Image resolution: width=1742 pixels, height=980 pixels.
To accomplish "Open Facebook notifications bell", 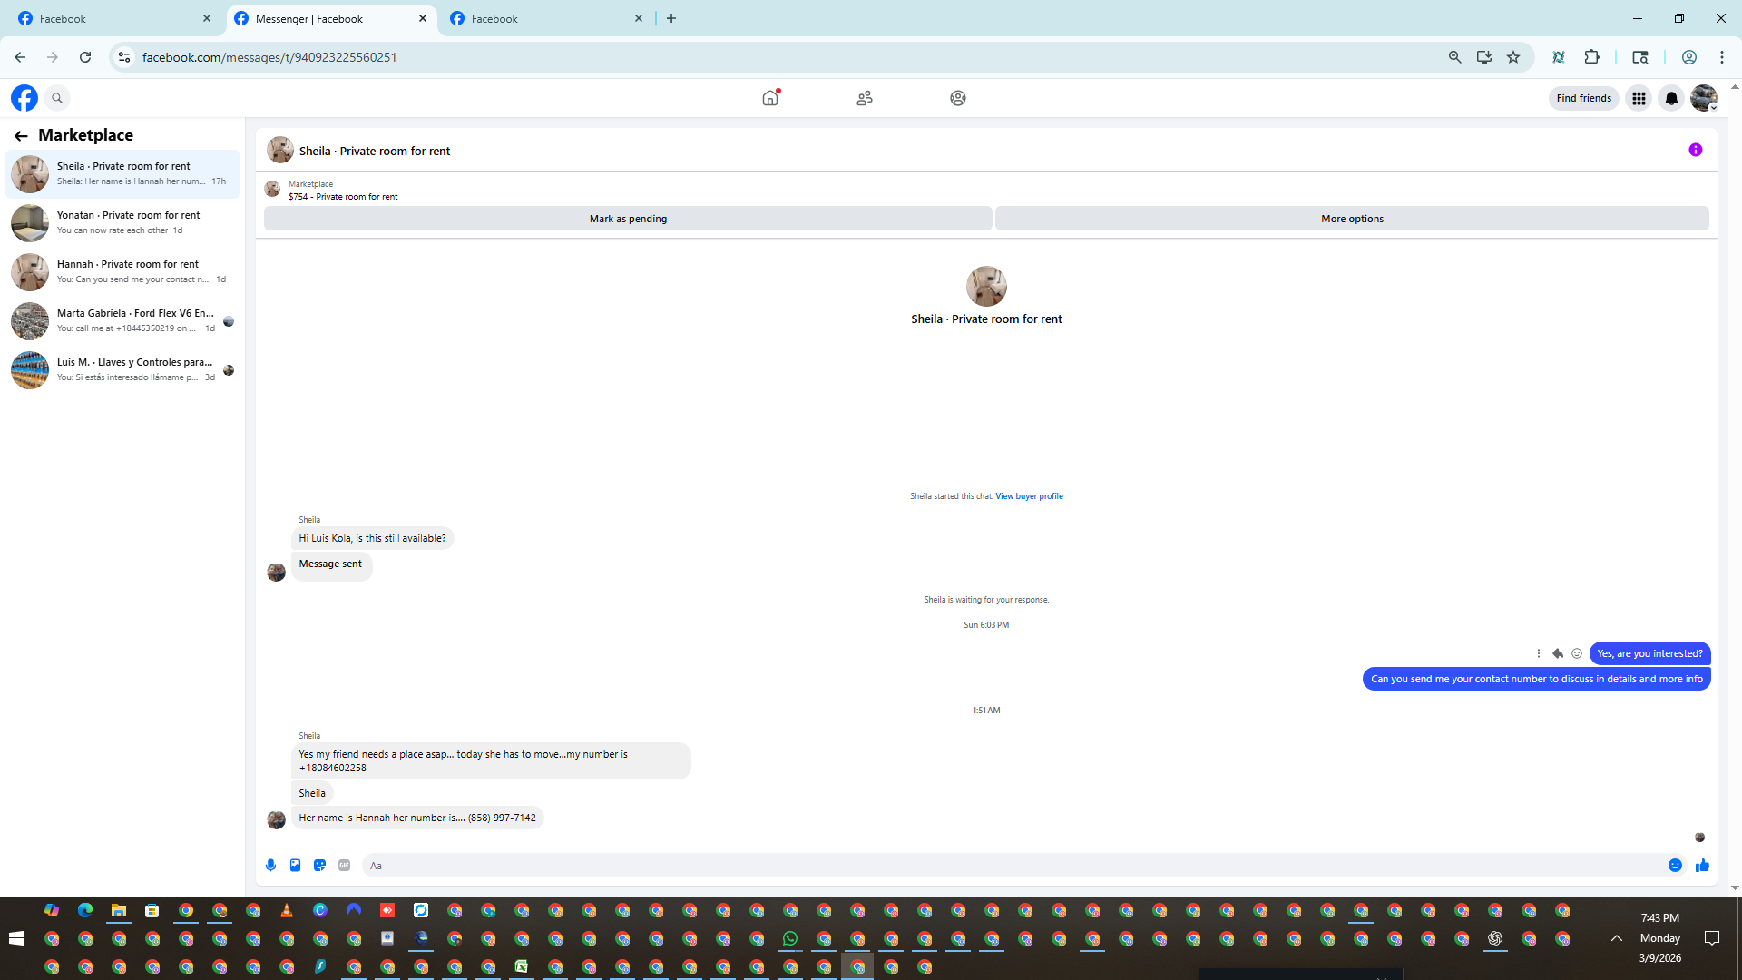I will coord(1670,98).
